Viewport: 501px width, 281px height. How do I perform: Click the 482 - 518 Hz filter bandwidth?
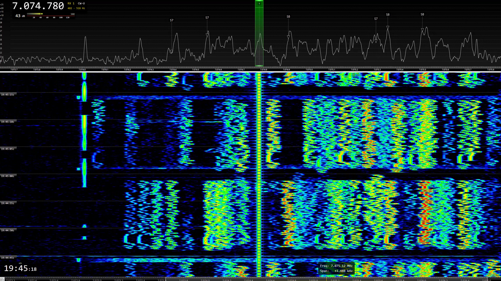(x=76, y=8)
